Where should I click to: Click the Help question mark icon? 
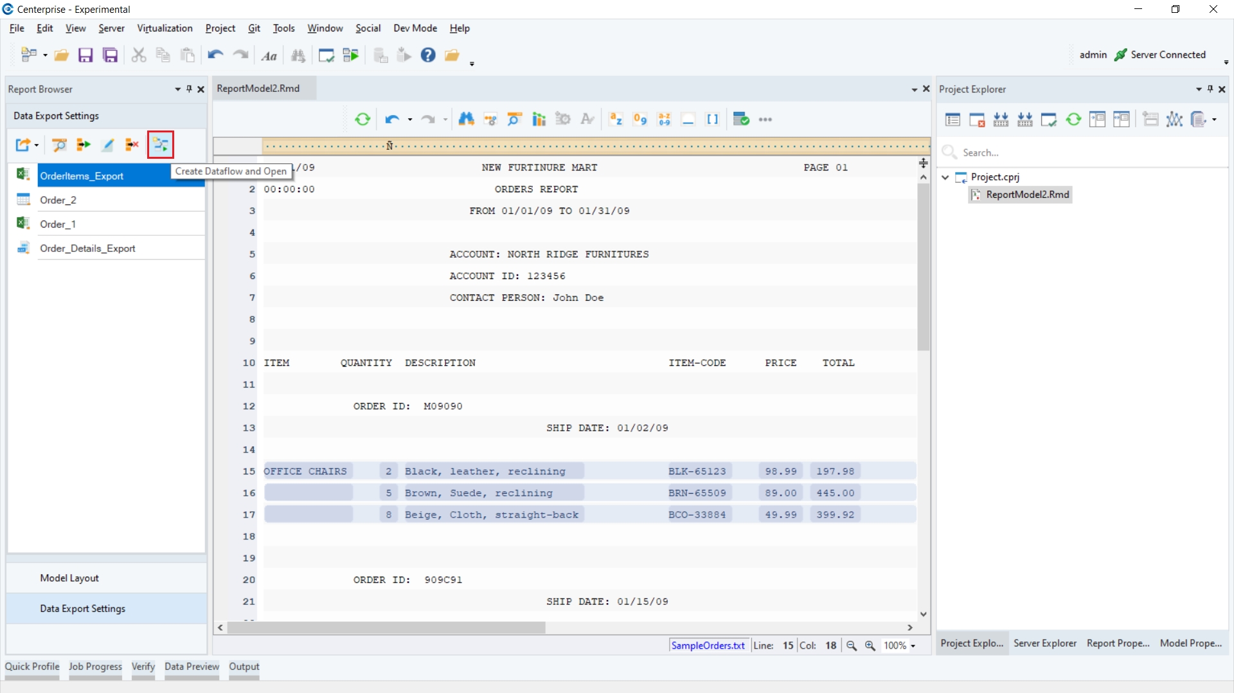(x=428, y=55)
